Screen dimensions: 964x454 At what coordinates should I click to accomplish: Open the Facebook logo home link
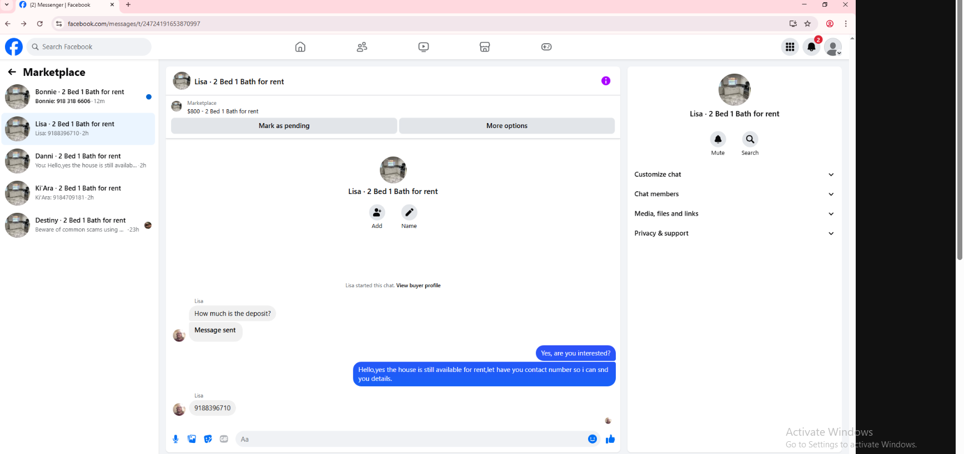(x=14, y=47)
